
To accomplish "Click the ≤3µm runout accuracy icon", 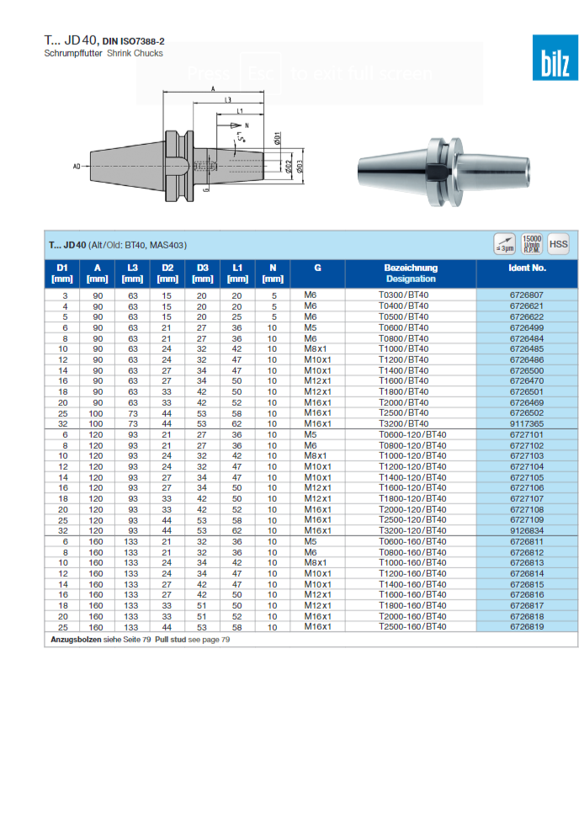I will (505, 244).
